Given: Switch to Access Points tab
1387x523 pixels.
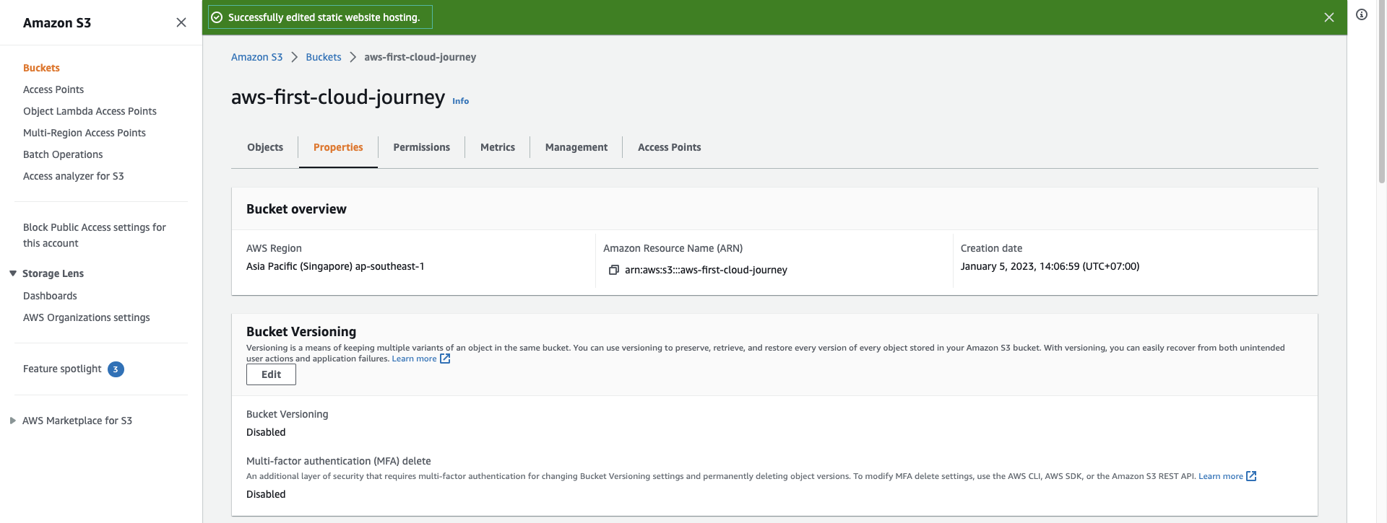Looking at the screenshot, I should 670,147.
